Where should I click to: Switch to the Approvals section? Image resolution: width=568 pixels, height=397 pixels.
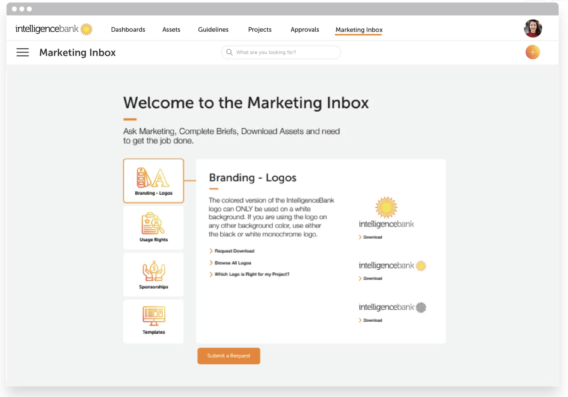pyautogui.click(x=305, y=29)
